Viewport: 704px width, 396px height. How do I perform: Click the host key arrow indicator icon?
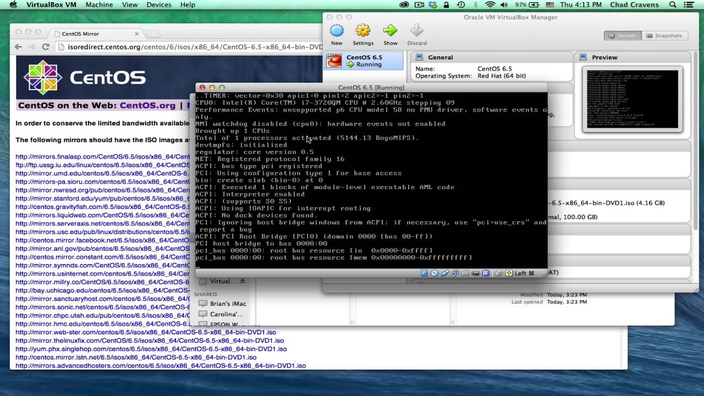pos(509,273)
